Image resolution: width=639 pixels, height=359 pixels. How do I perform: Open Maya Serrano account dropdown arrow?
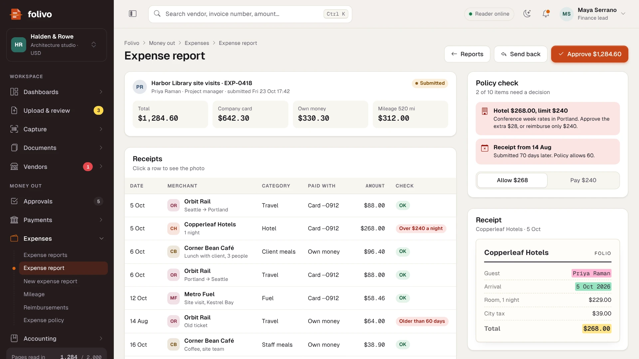click(x=623, y=14)
